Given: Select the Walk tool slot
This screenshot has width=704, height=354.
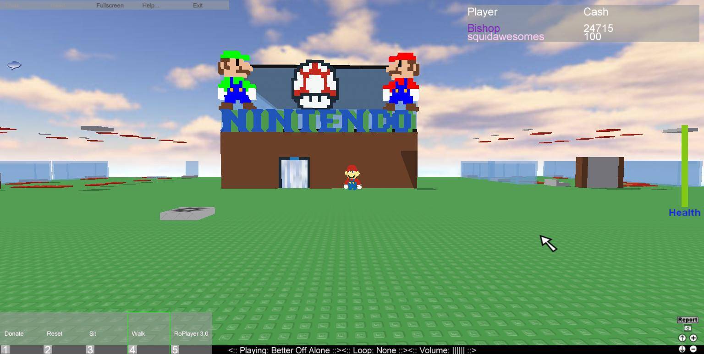Looking at the screenshot, I should [x=149, y=333].
